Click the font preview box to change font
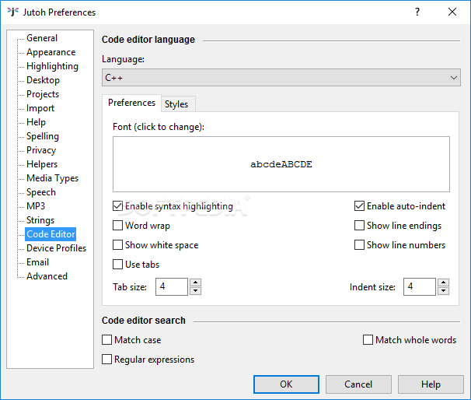The width and height of the screenshot is (471, 400). coord(281,164)
